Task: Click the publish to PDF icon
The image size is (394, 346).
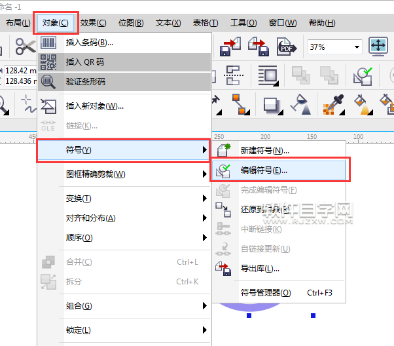Action: tap(287, 47)
